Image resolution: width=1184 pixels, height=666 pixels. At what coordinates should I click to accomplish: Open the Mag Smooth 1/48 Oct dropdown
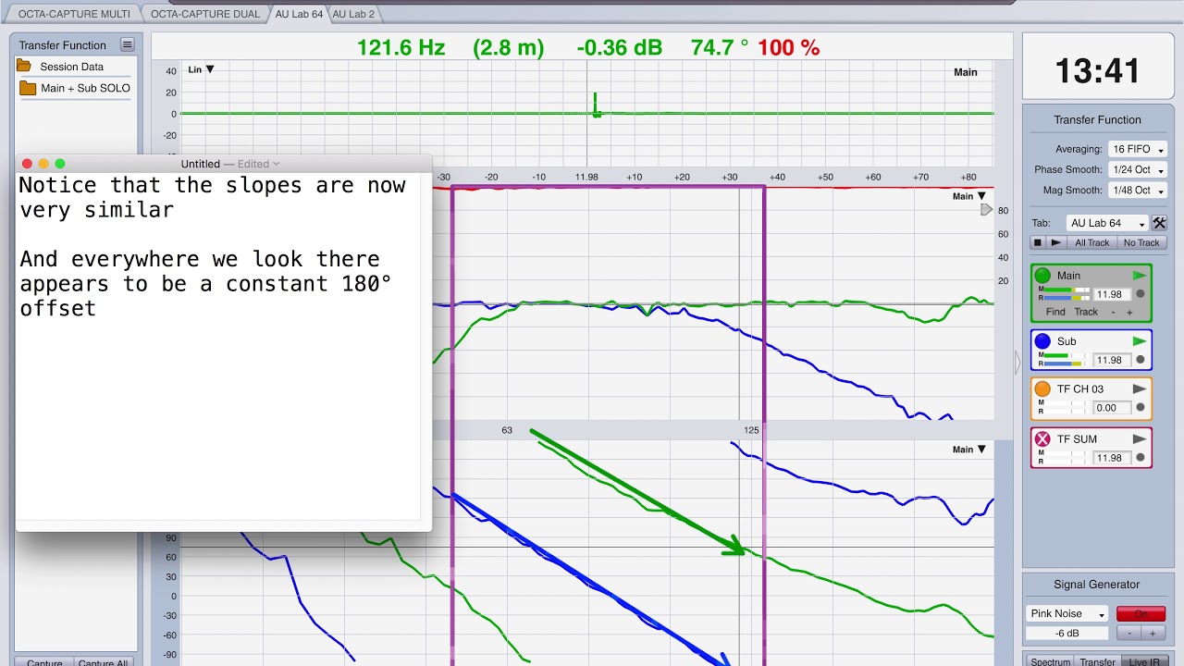point(1138,190)
